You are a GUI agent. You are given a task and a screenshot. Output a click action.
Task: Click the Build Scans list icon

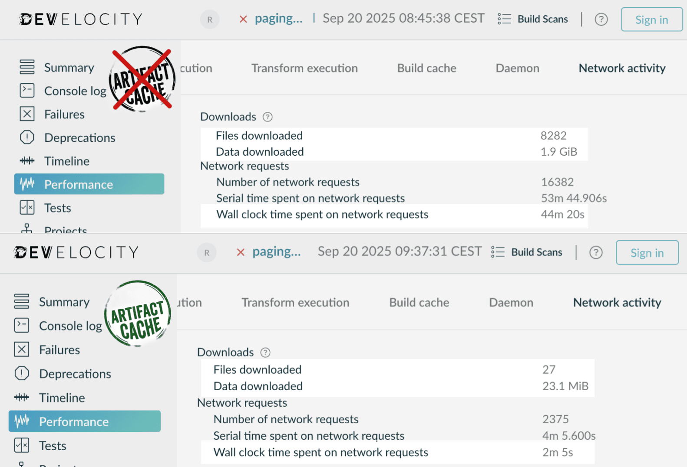pos(504,19)
